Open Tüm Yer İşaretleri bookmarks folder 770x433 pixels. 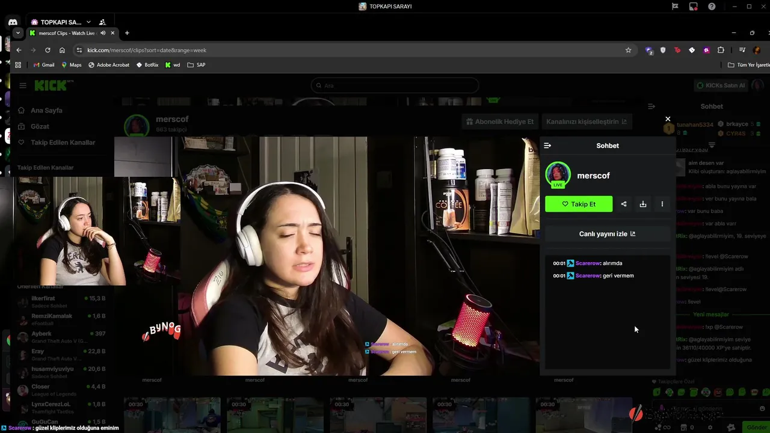click(x=749, y=64)
